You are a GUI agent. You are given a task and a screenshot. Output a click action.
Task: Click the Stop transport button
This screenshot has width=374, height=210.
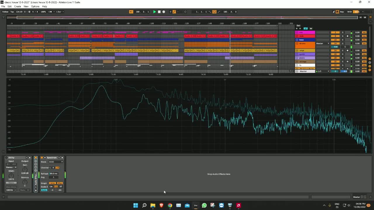point(159,12)
